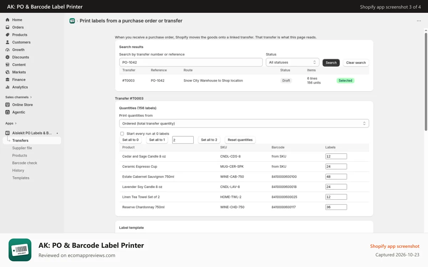
Task: Click Analytics in the admin sidebar
Action: click(20, 87)
